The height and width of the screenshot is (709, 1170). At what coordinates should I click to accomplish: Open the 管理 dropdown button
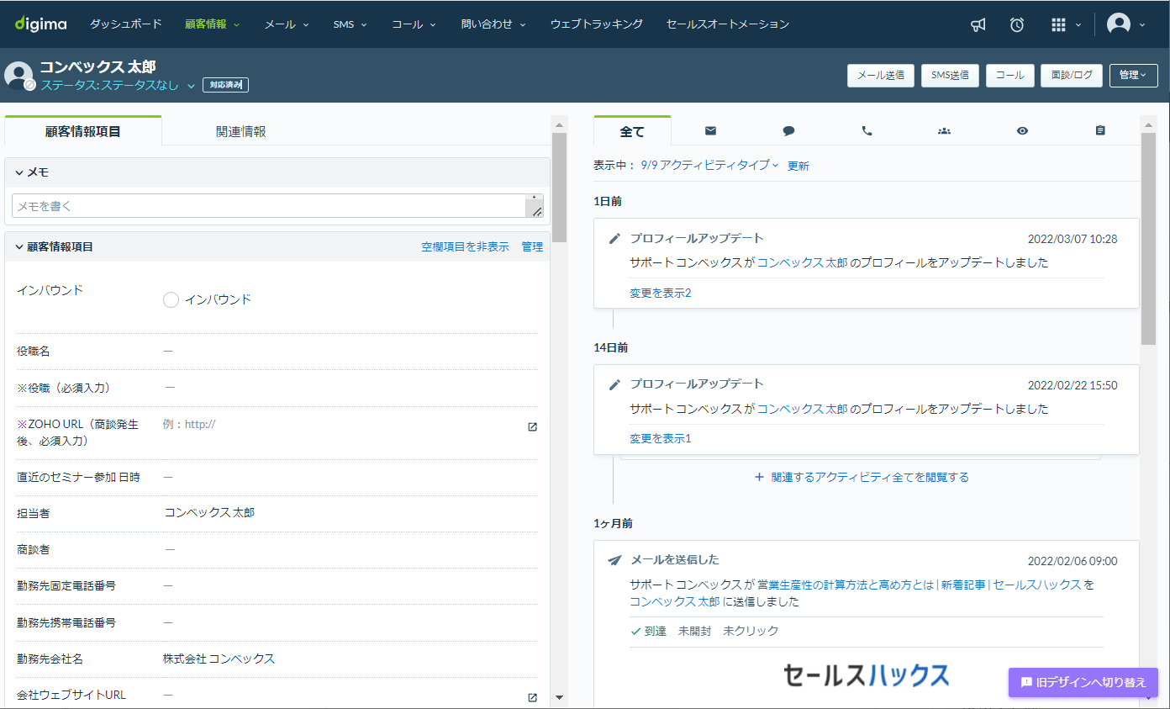(x=1133, y=75)
